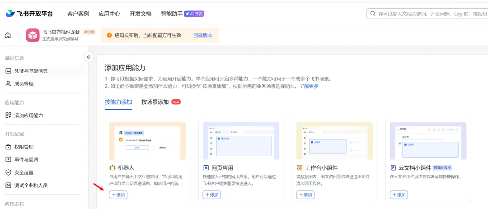Open 智能助手 in top navigation
Image resolution: width=488 pixels, height=209 pixels.
pos(172,14)
